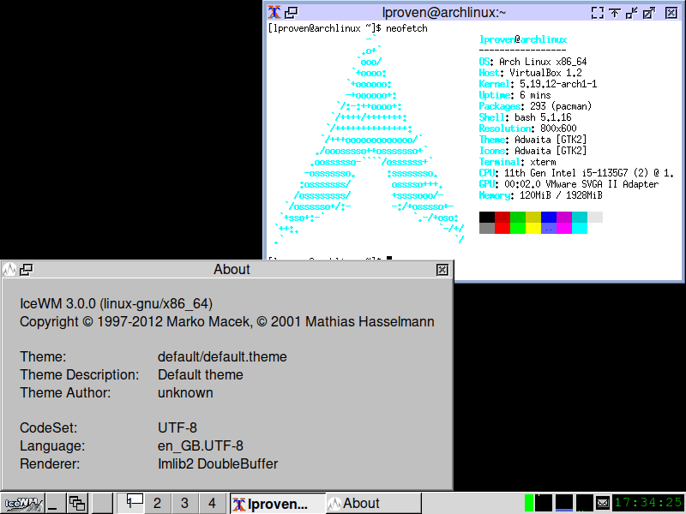Viewport: 686px width, 514px height.
Task: Click the 'Renderer:' label in About
Action: point(50,463)
